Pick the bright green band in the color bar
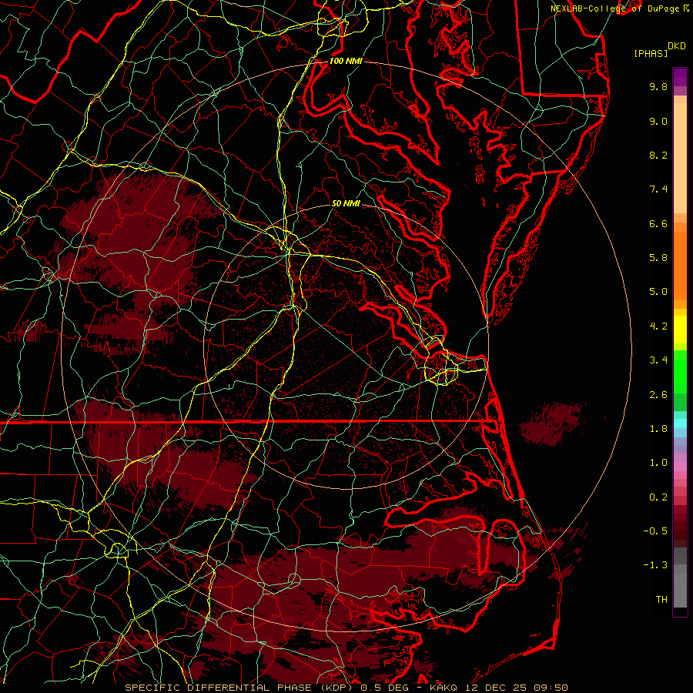The image size is (693, 693). click(x=680, y=372)
